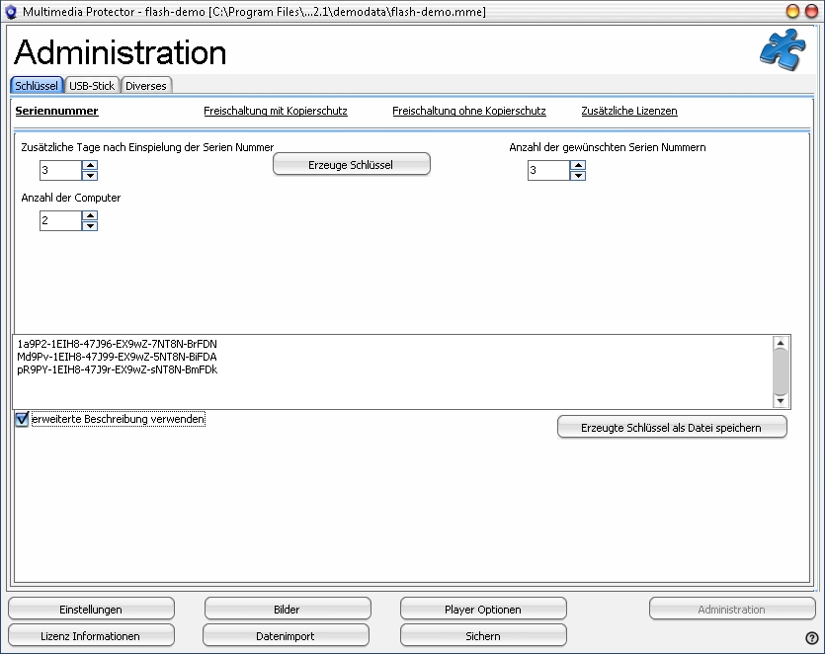This screenshot has width=825, height=654.
Task: Select the Schlüssel tab
Action: pyautogui.click(x=37, y=86)
